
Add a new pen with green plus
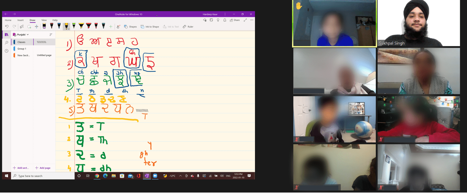pyautogui.click(x=111, y=27)
